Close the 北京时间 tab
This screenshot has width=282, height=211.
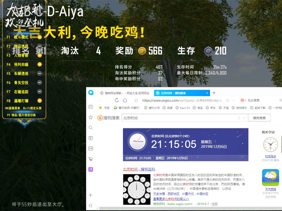point(207,93)
